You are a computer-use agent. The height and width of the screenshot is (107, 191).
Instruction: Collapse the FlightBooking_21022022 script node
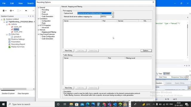click(x=4, y=22)
